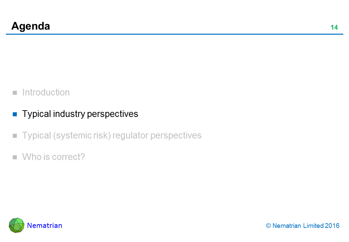The height and width of the screenshot is (242, 349).
Task: Click the year 2016 in the footer
Action: click(x=332, y=226)
